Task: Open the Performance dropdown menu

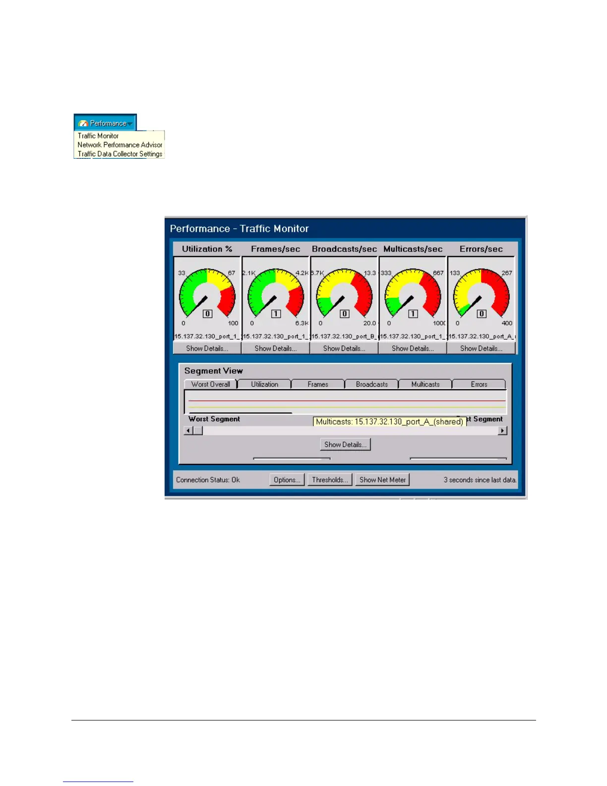Action: tap(105, 123)
